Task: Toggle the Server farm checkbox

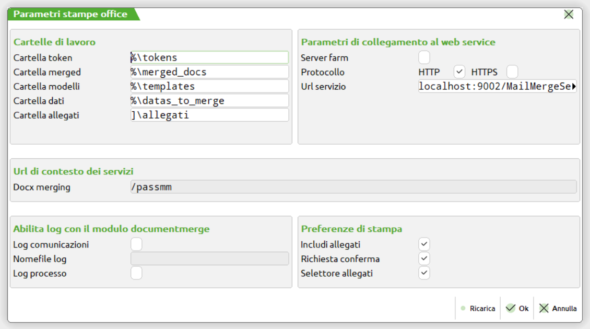Action: (x=424, y=57)
